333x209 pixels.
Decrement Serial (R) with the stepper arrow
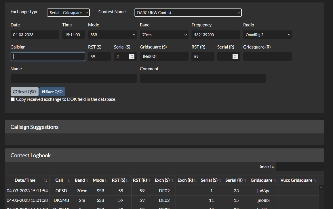pos(235,58)
